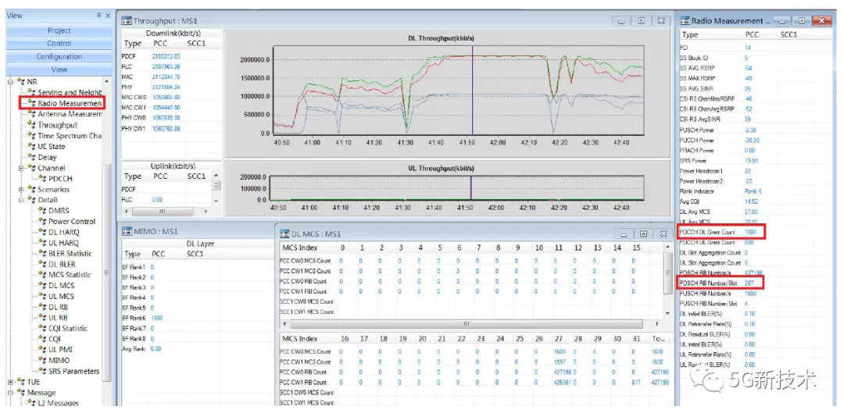844x417 pixels.
Task: Open Antenna Measurement tree item
Action: [x=65, y=114]
